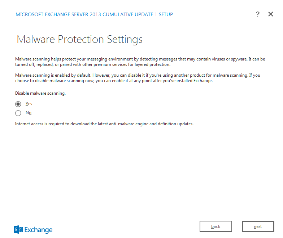Open setup help via question mark icon

(257, 14)
